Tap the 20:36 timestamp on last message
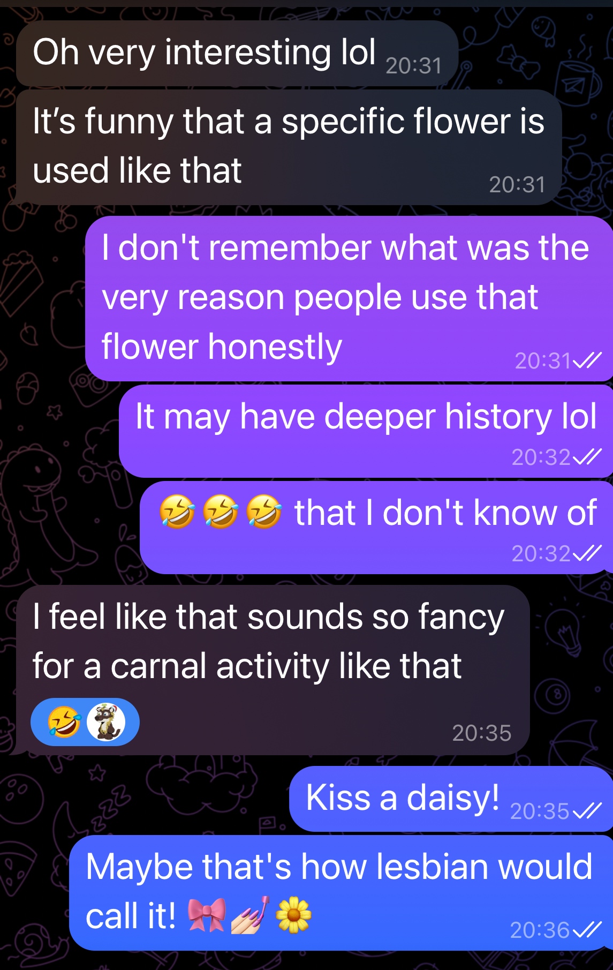This screenshot has height=970, width=613. click(540, 930)
